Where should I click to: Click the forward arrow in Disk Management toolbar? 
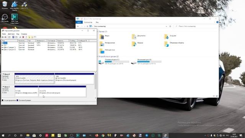[x=5, y=37]
